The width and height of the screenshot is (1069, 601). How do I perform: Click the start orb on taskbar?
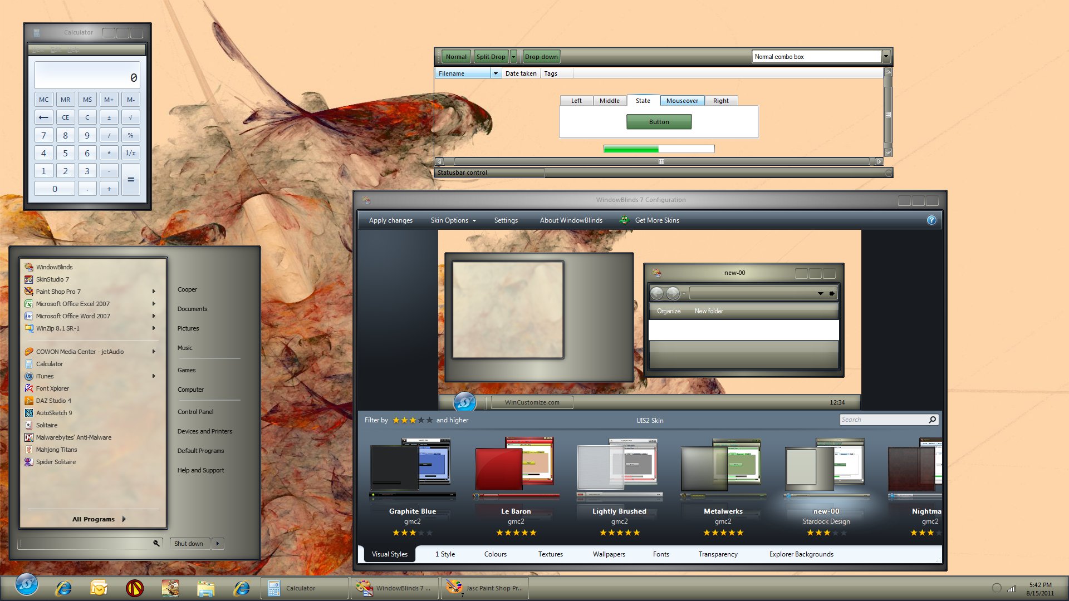pos(26,585)
